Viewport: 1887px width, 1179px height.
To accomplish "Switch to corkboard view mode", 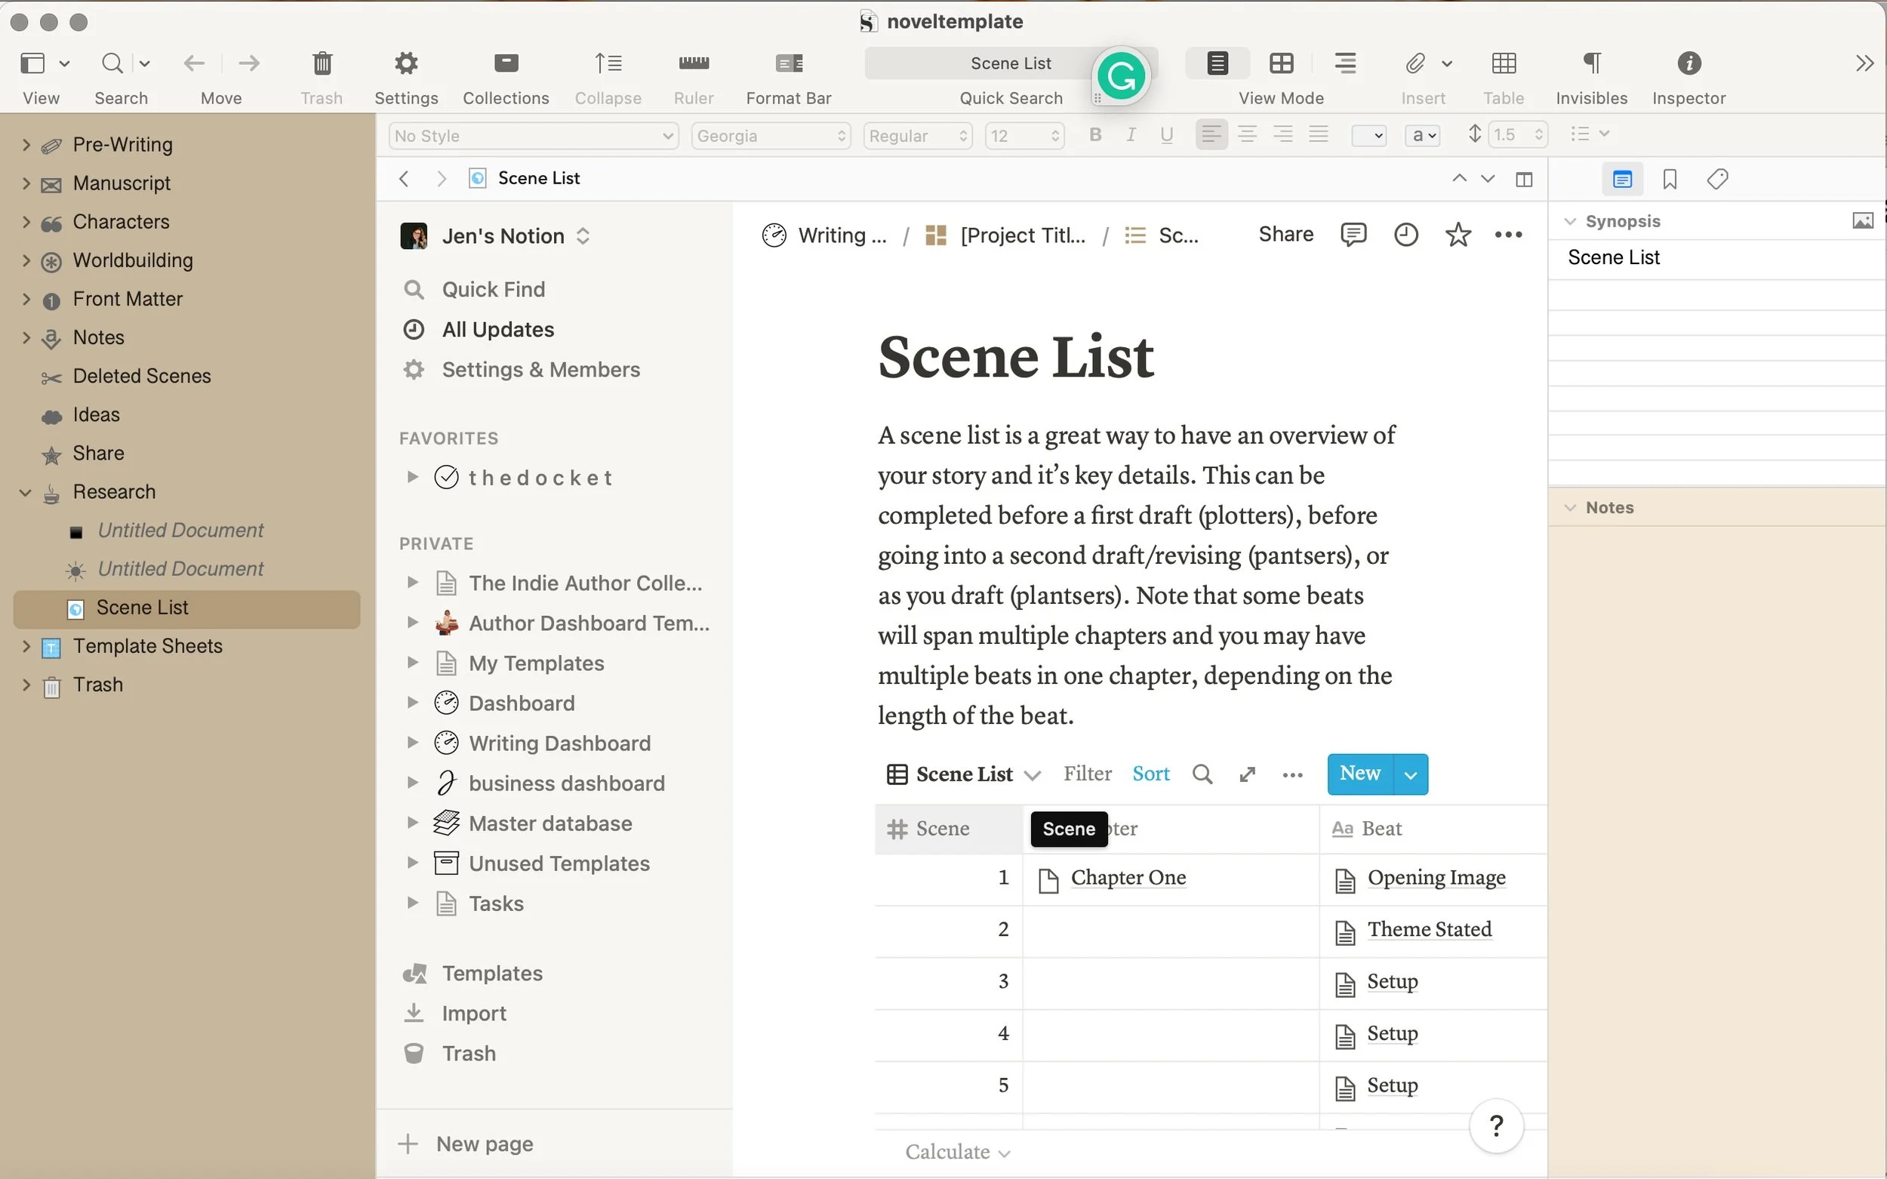I will tap(1281, 63).
